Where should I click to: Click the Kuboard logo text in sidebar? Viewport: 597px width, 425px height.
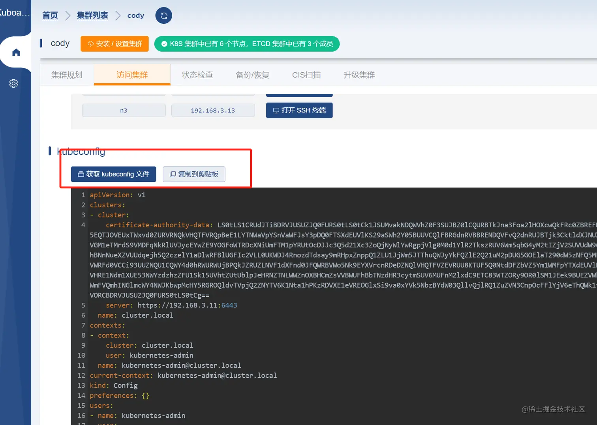(x=15, y=13)
